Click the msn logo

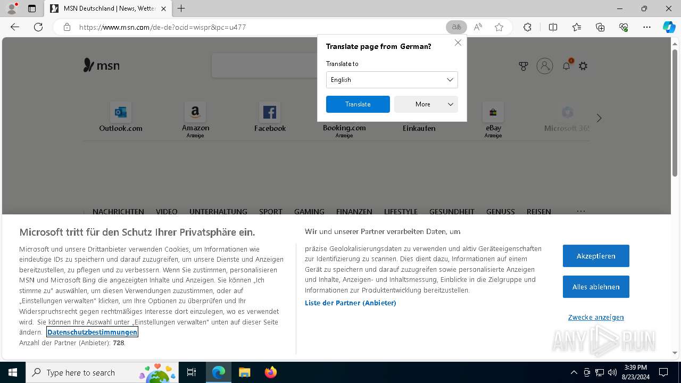(102, 65)
